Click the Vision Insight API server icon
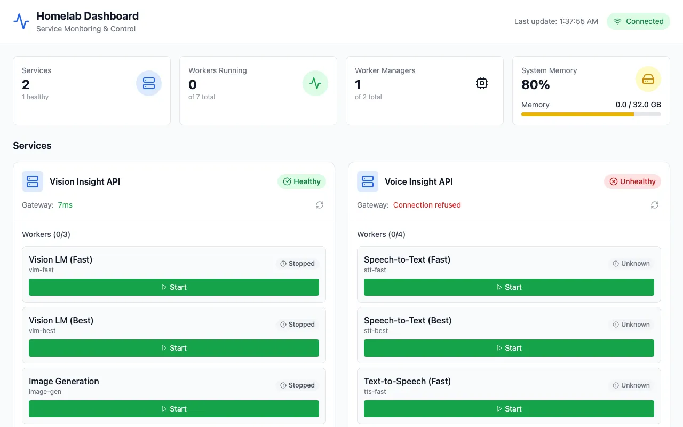The image size is (683, 427). [x=33, y=181]
